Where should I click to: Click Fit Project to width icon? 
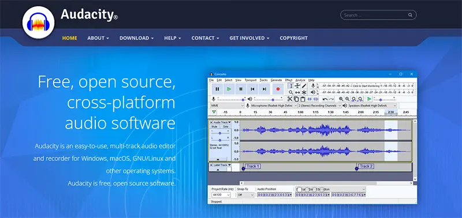pyautogui.click(x=360, y=99)
